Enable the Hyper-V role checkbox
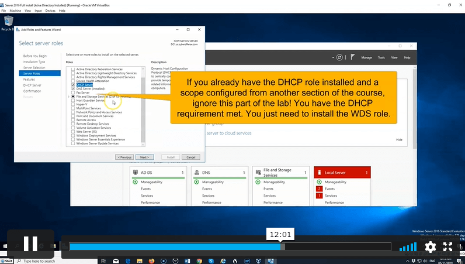Image resolution: width=465 pixels, height=264 pixels. tap(73, 104)
